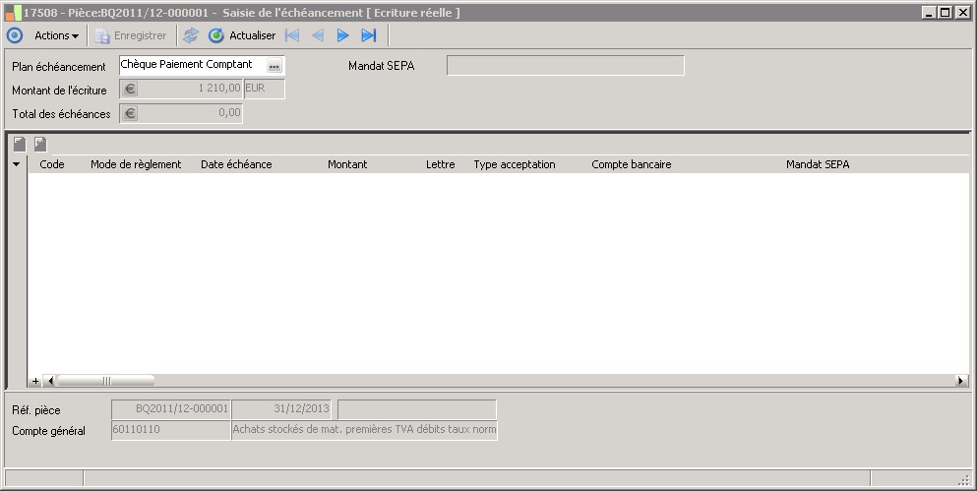
Task: Sort by the Montant column header
Action: point(347,164)
